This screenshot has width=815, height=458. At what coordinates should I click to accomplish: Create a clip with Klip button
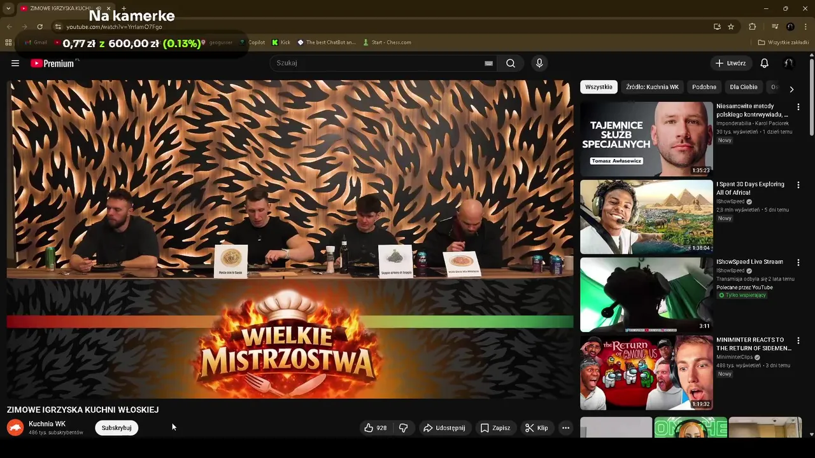click(536, 428)
